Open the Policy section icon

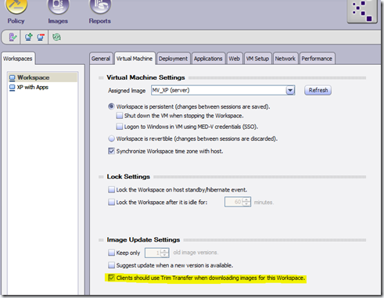(16, 6)
